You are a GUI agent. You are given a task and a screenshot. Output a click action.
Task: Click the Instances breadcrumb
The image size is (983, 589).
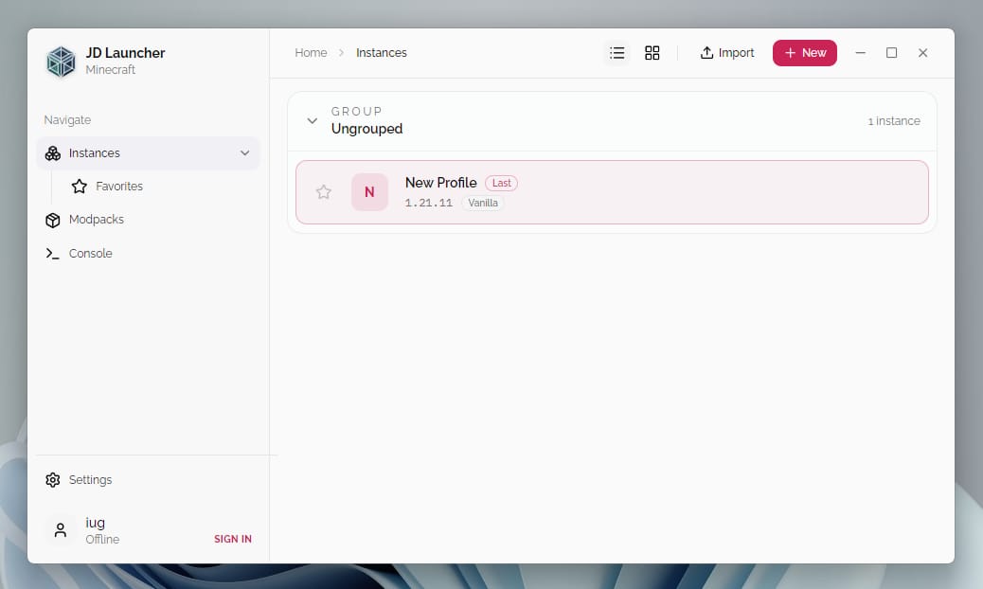[381, 53]
